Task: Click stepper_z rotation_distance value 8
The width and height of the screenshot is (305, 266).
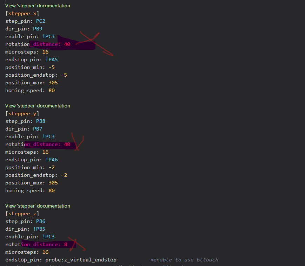Action: (66, 244)
